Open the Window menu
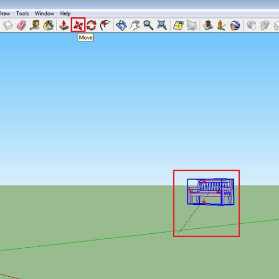The height and width of the screenshot is (279, 279). pyautogui.click(x=45, y=13)
